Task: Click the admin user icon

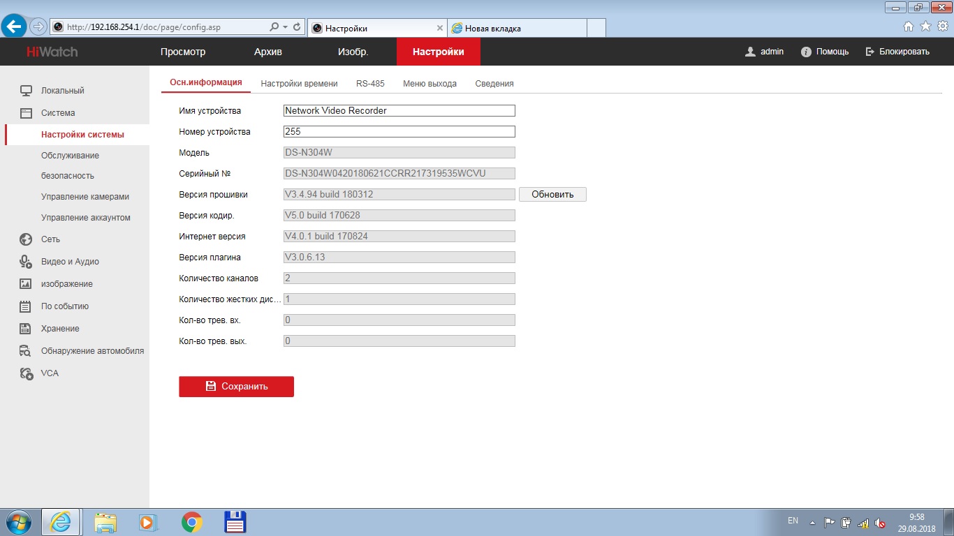Action: tap(751, 52)
